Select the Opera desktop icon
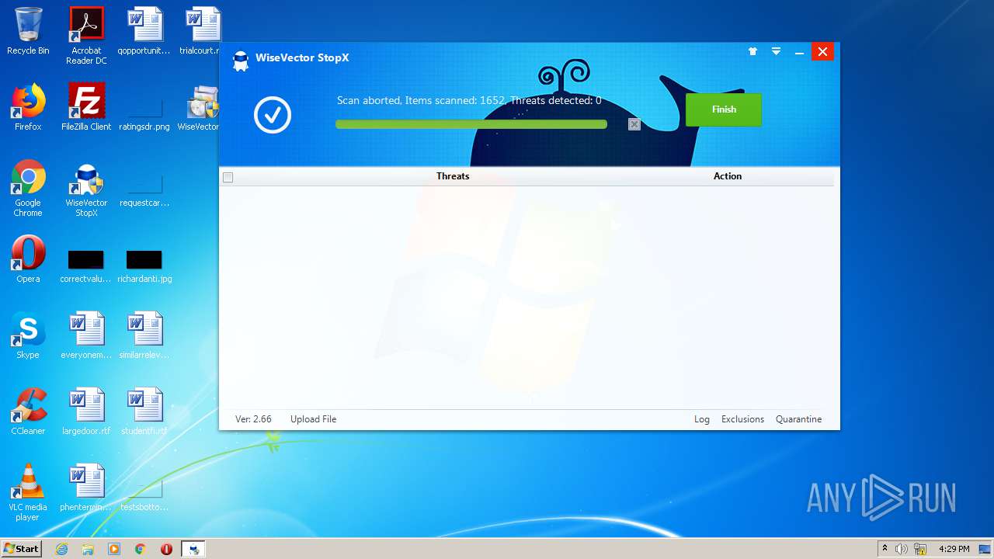This screenshot has width=994, height=559. 28,259
